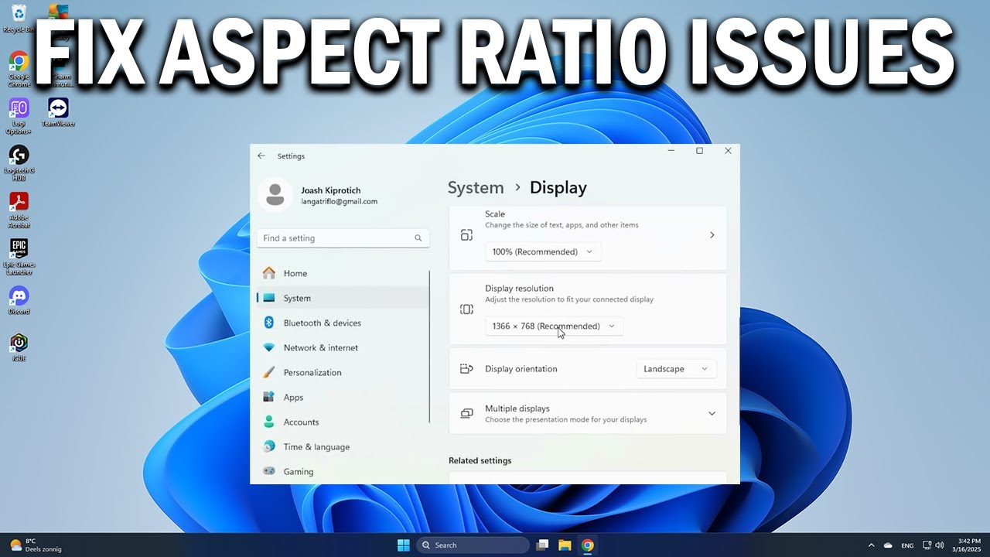
Task: Open Task View on the taskbar
Action: (x=542, y=545)
